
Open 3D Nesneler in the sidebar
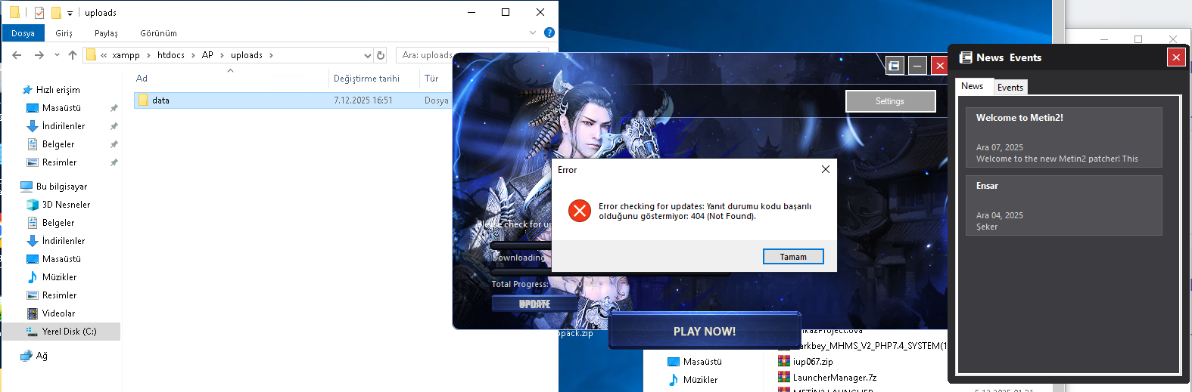click(66, 205)
